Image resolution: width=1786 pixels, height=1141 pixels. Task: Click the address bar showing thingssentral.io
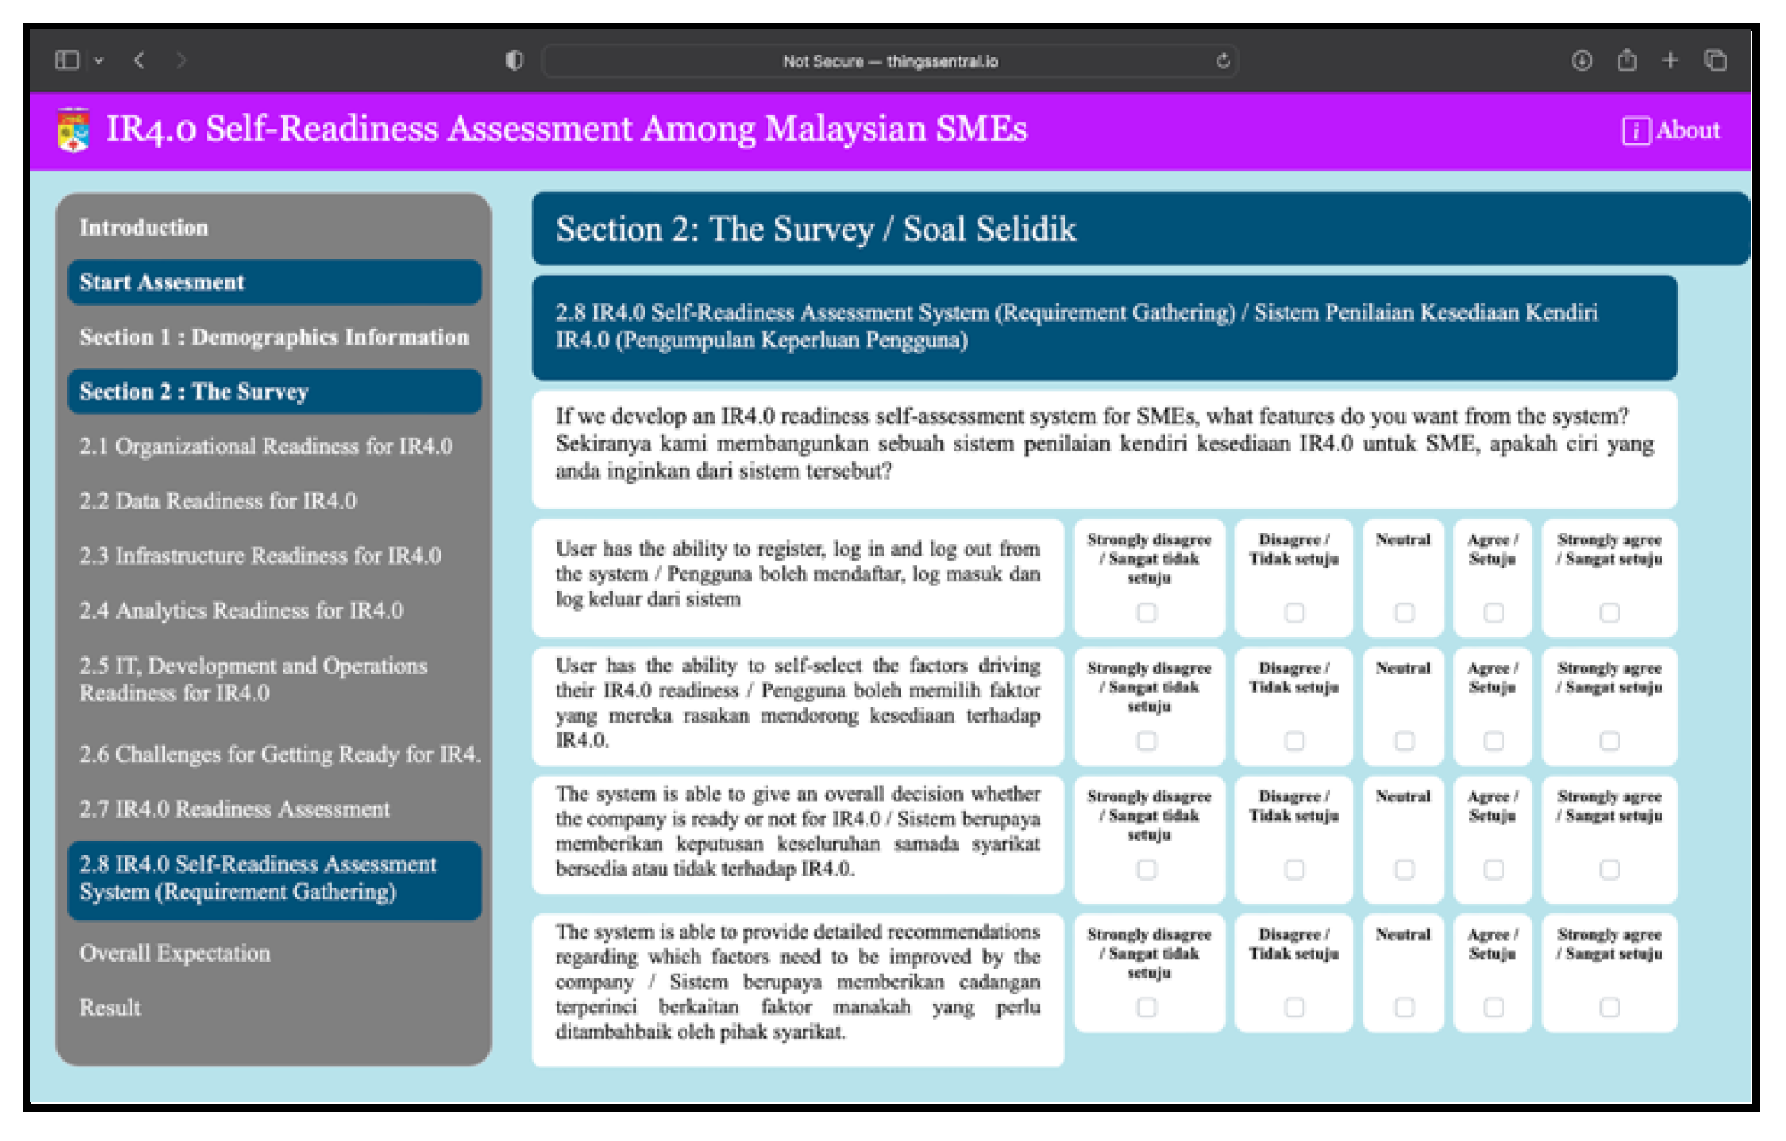click(x=890, y=61)
